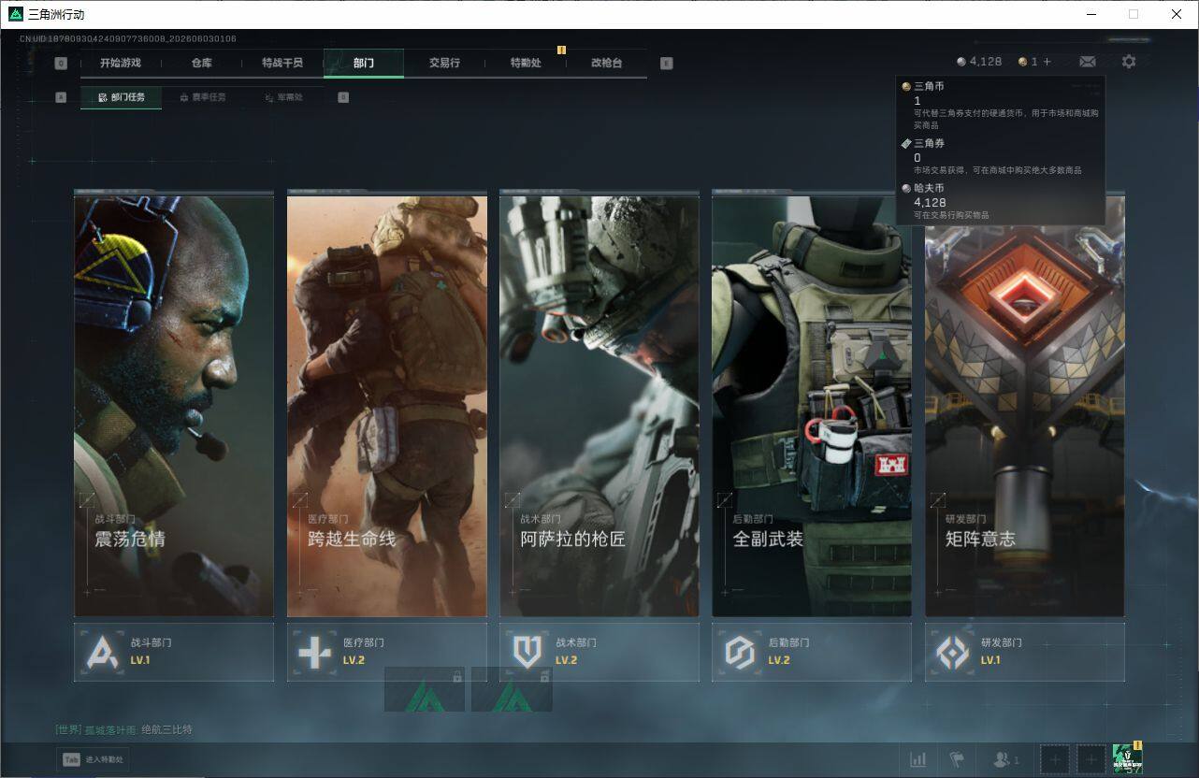This screenshot has height=778, width=1199.
Task: Open the settings gear icon
Action: pos(1129,62)
